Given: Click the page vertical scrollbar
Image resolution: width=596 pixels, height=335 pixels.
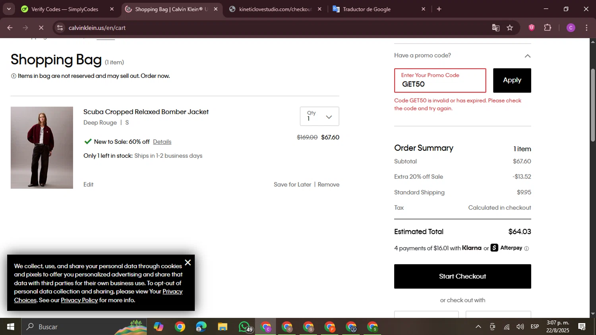Looking at the screenshot, I should [x=593, y=105].
